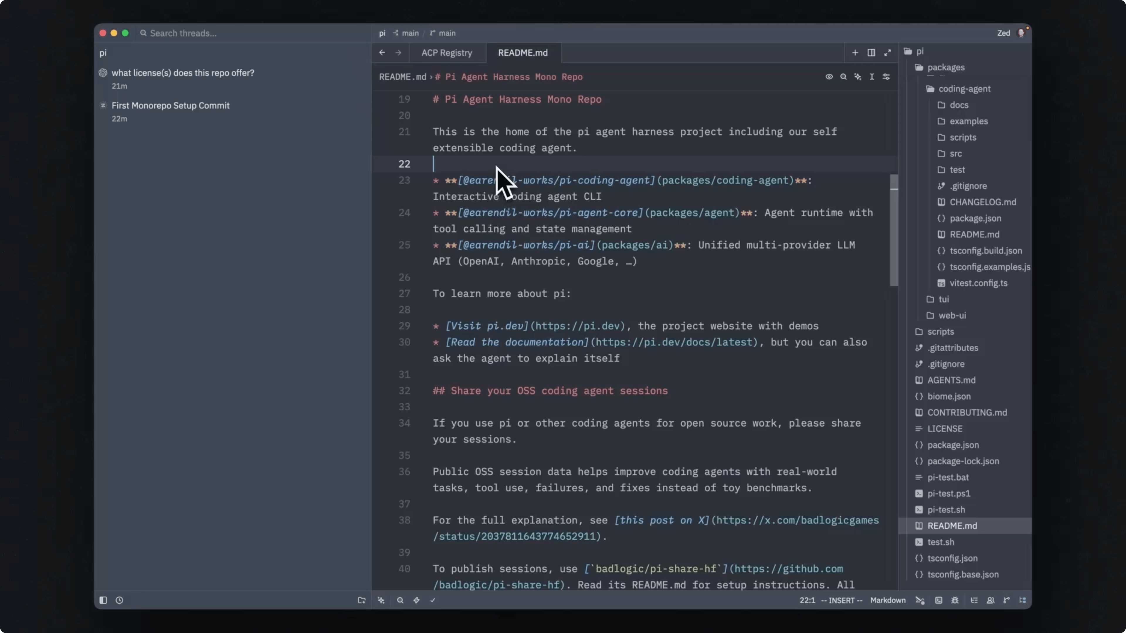Select the README.md editor tab

click(x=523, y=53)
